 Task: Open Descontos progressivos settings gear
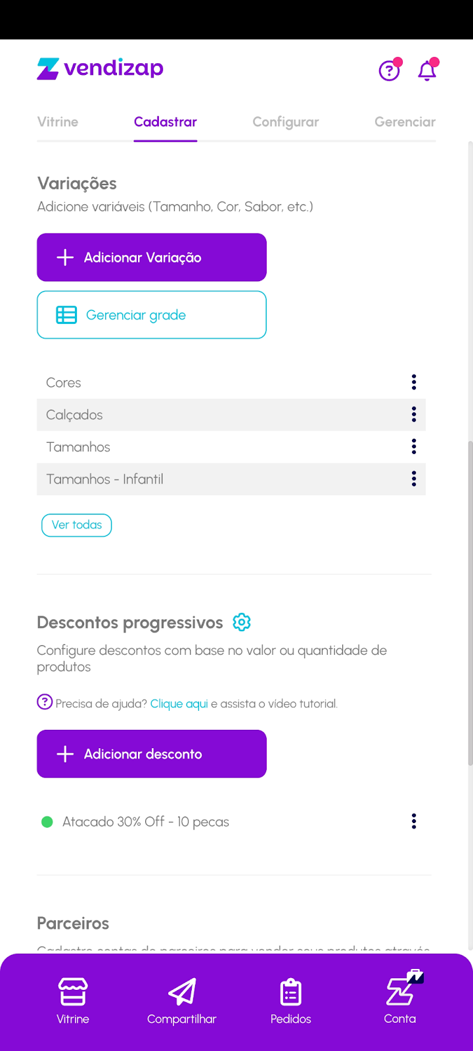pyautogui.click(x=242, y=622)
